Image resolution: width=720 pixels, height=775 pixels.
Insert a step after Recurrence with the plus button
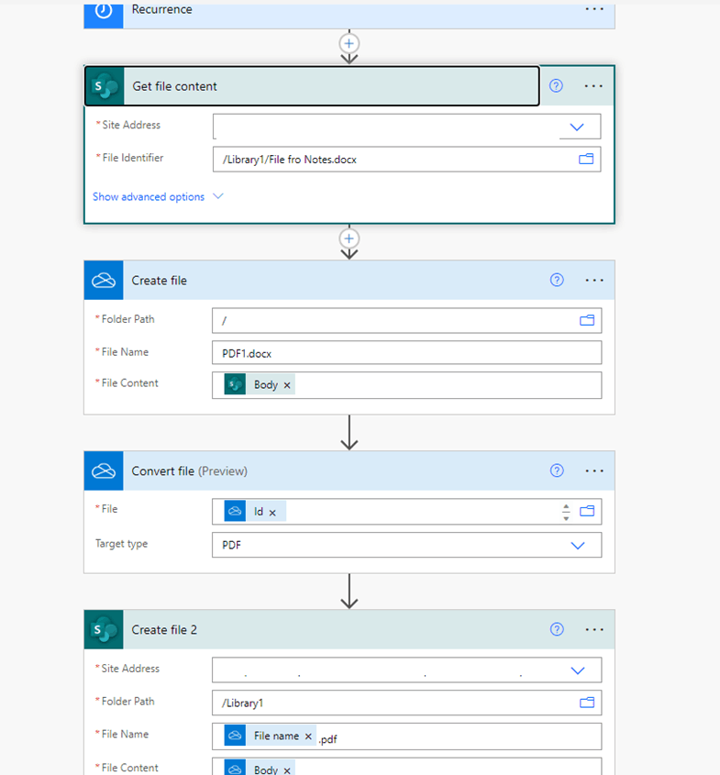click(349, 43)
